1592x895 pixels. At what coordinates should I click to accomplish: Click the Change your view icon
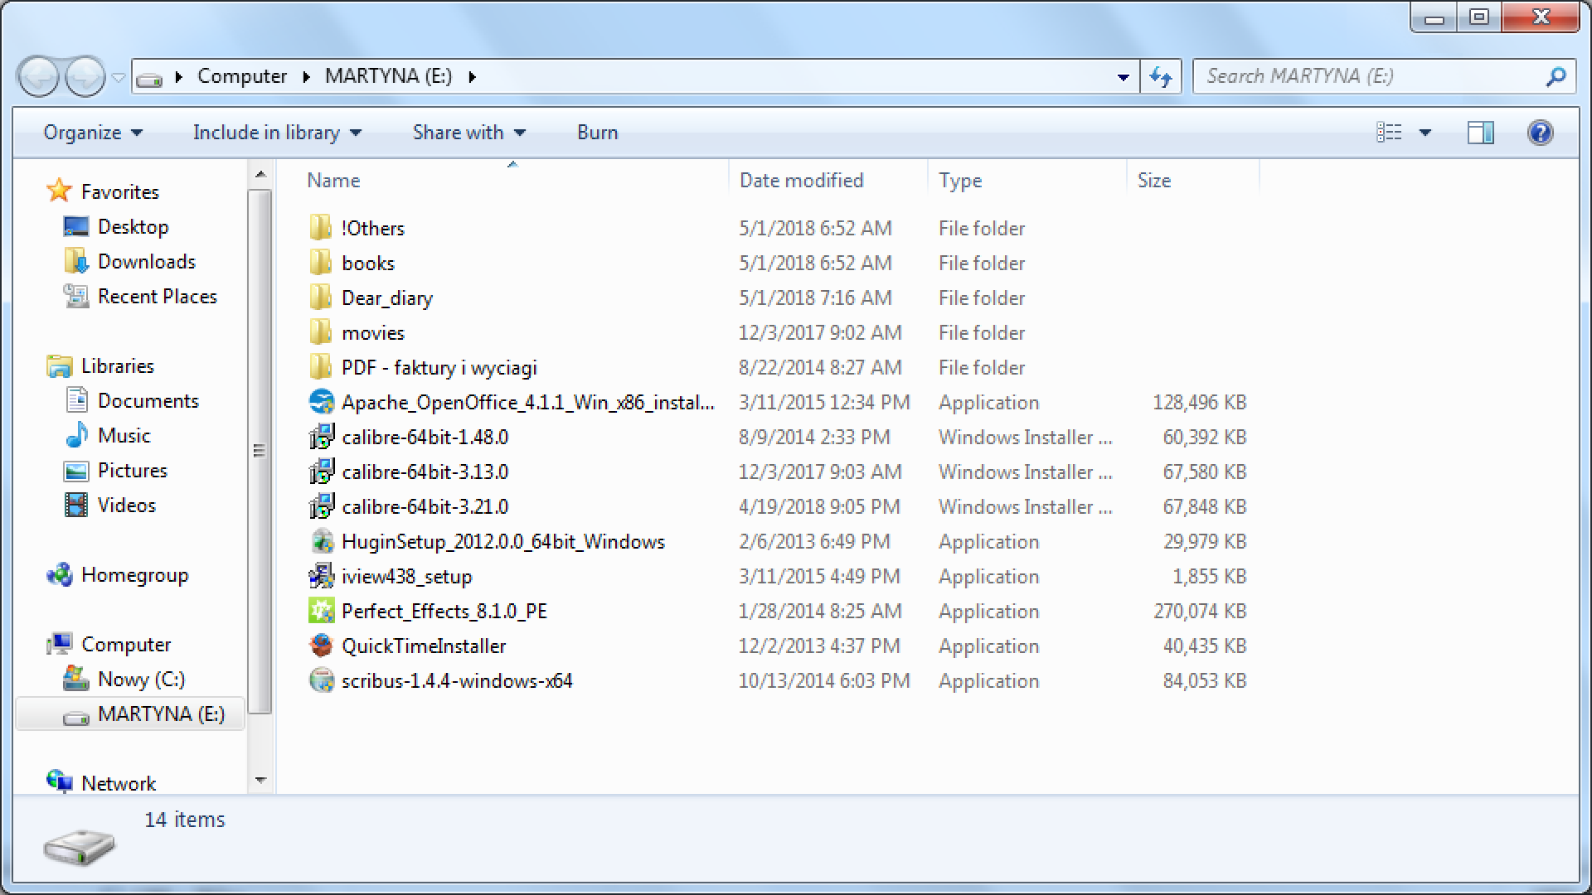click(1389, 133)
